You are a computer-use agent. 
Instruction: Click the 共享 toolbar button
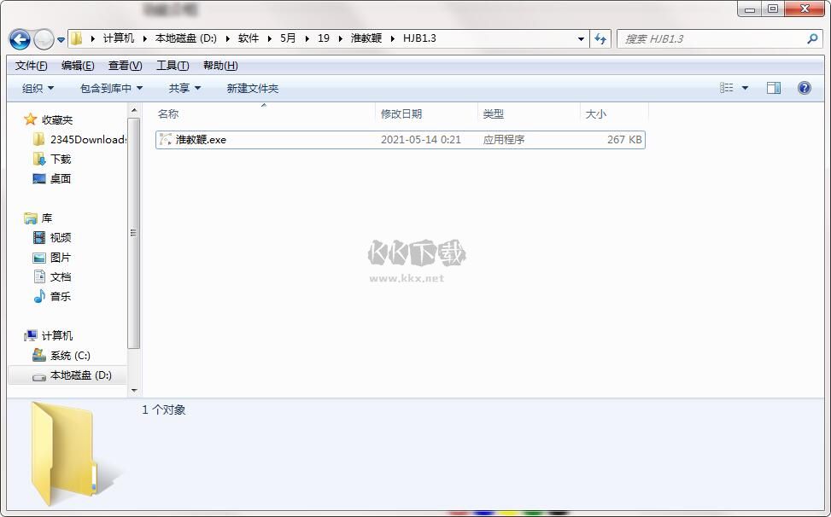pyautogui.click(x=184, y=88)
